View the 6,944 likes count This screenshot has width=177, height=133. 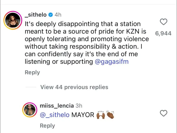[x=163, y=33]
